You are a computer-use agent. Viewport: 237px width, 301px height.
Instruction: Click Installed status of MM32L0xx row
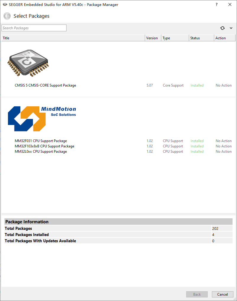(x=197, y=152)
